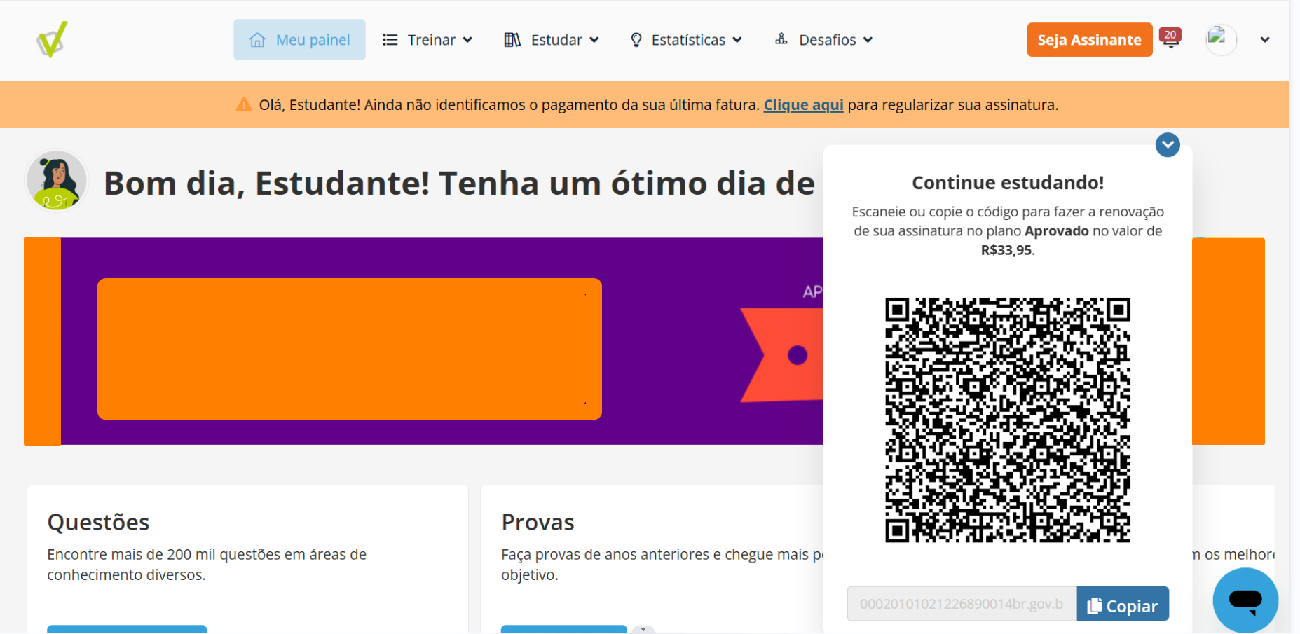The image size is (1300, 634).
Task: Open the Desafios menu
Action: pos(824,40)
